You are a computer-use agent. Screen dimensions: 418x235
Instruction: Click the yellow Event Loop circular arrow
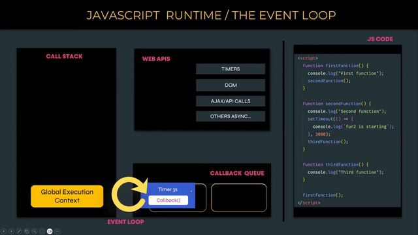(129, 195)
